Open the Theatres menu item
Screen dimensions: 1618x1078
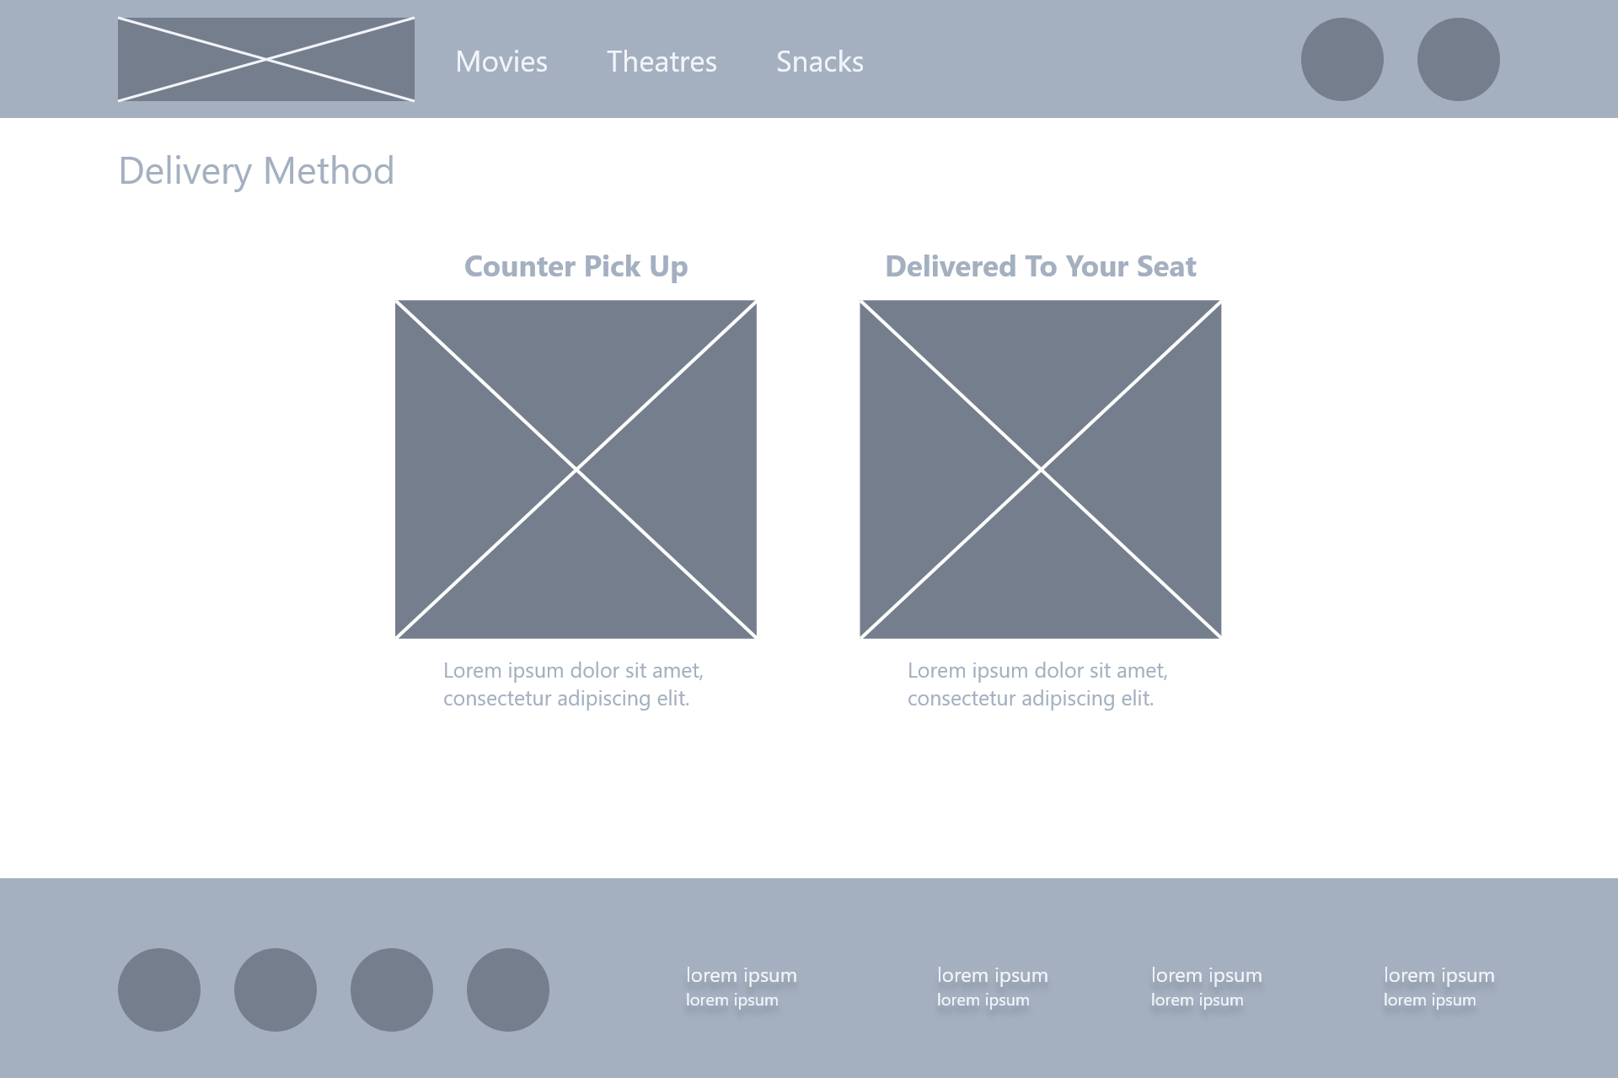click(662, 62)
